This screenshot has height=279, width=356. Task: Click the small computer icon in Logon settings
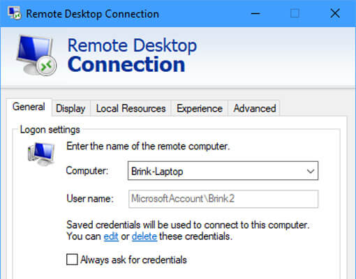coord(41,154)
